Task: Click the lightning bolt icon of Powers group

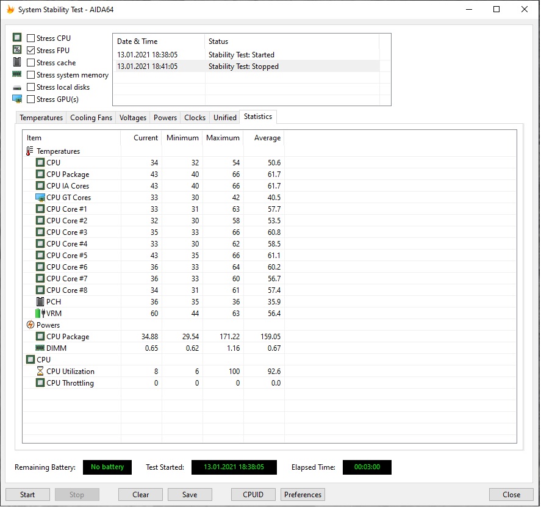Action: (30, 325)
